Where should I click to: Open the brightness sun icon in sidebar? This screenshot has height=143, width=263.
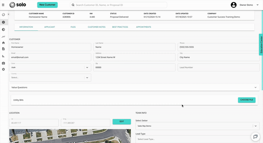3,30
